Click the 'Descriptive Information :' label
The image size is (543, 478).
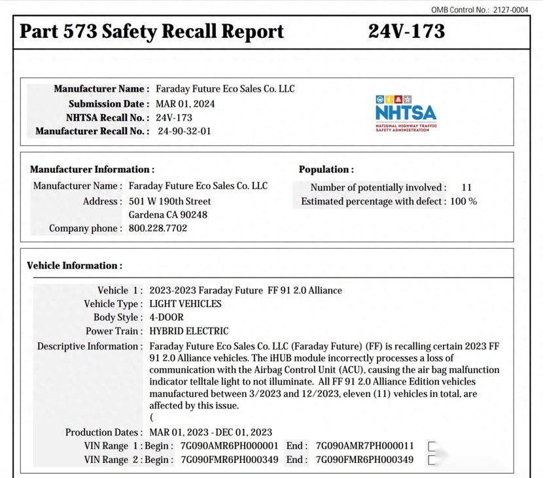click(x=90, y=346)
